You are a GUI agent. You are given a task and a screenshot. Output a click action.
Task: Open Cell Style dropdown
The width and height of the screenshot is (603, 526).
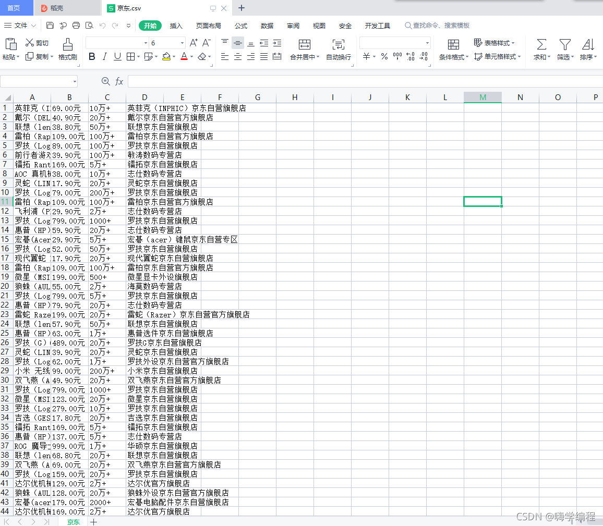(x=497, y=56)
